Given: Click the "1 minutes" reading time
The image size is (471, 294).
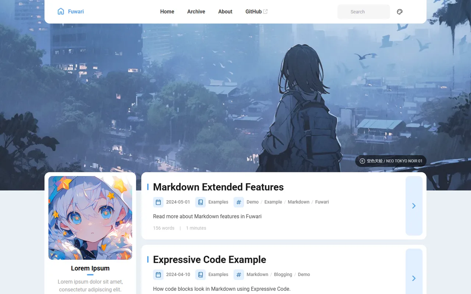Looking at the screenshot, I should (196, 228).
